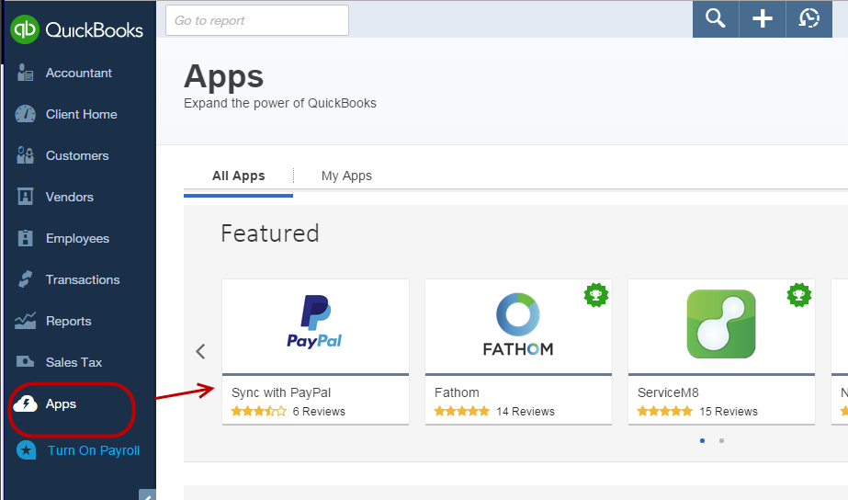Open Accountant in the sidebar

pos(79,73)
